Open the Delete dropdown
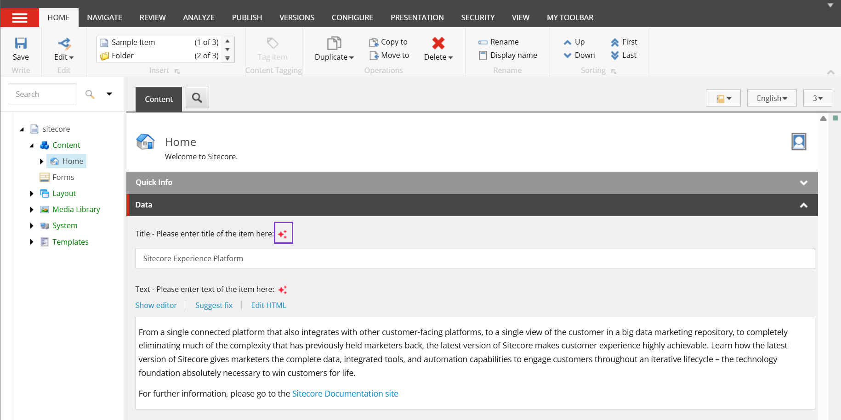This screenshot has height=420, width=841. point(450,58)
